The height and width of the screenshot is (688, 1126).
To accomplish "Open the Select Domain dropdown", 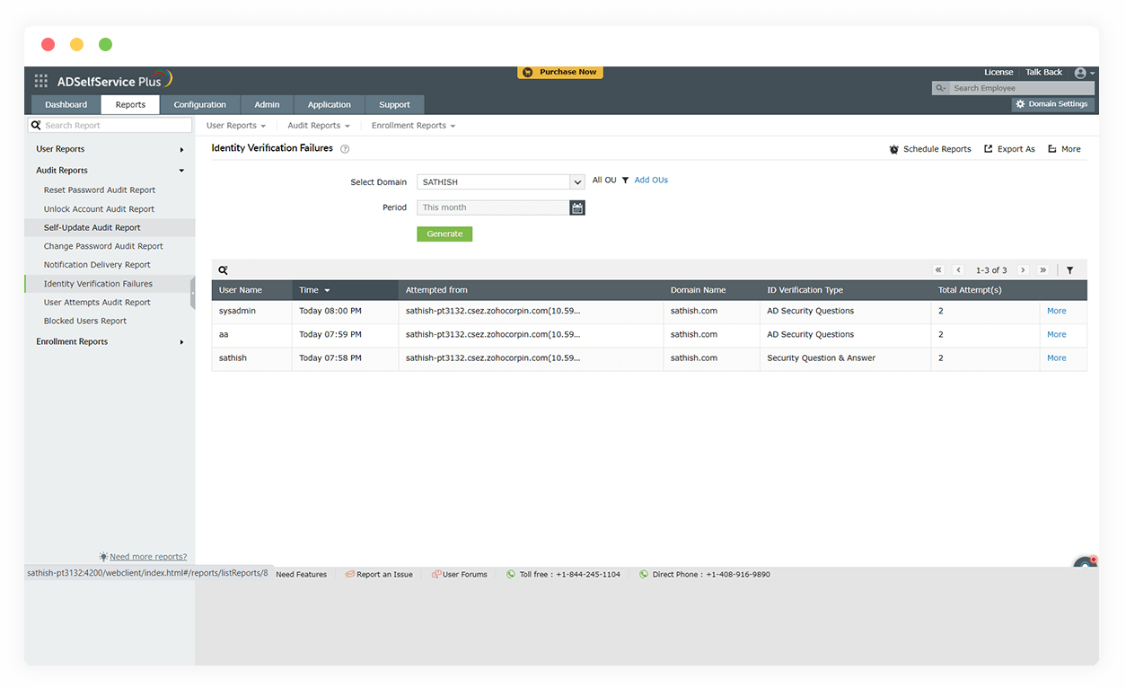I will click(501, 182).
